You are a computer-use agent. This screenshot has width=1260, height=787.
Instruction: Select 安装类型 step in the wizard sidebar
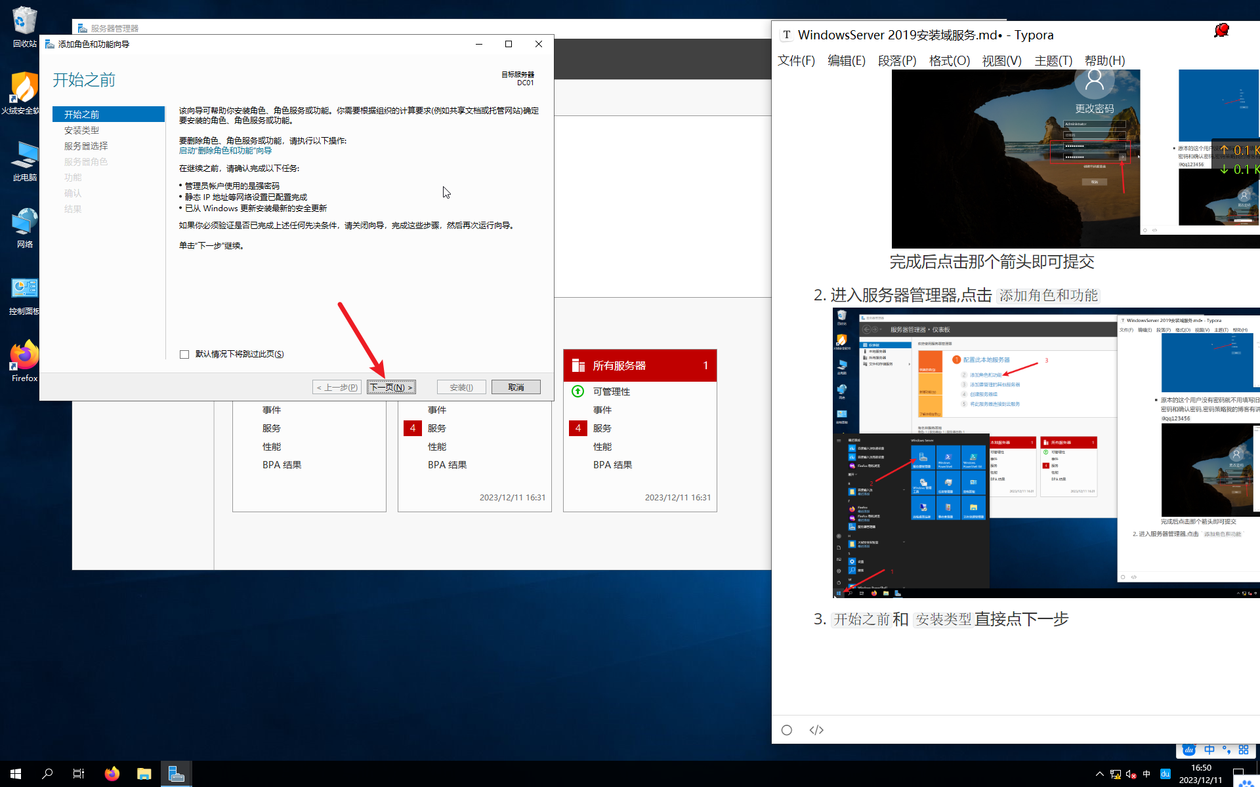point(82,130)
